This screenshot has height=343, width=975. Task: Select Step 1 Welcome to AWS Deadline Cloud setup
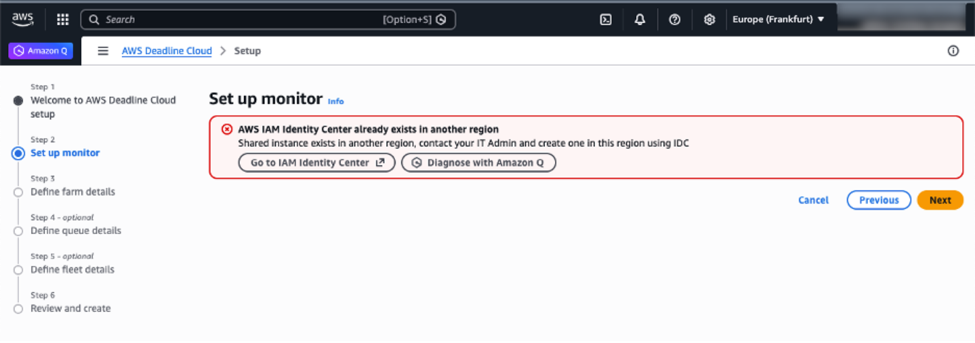103,108
